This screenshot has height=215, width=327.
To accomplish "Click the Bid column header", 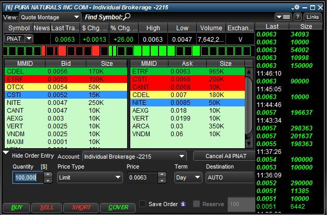I will 66,64.
